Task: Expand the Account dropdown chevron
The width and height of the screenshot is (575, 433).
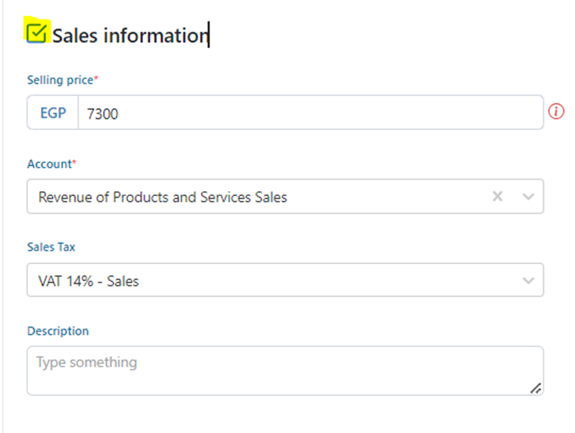Action: (x=528, y=196)
